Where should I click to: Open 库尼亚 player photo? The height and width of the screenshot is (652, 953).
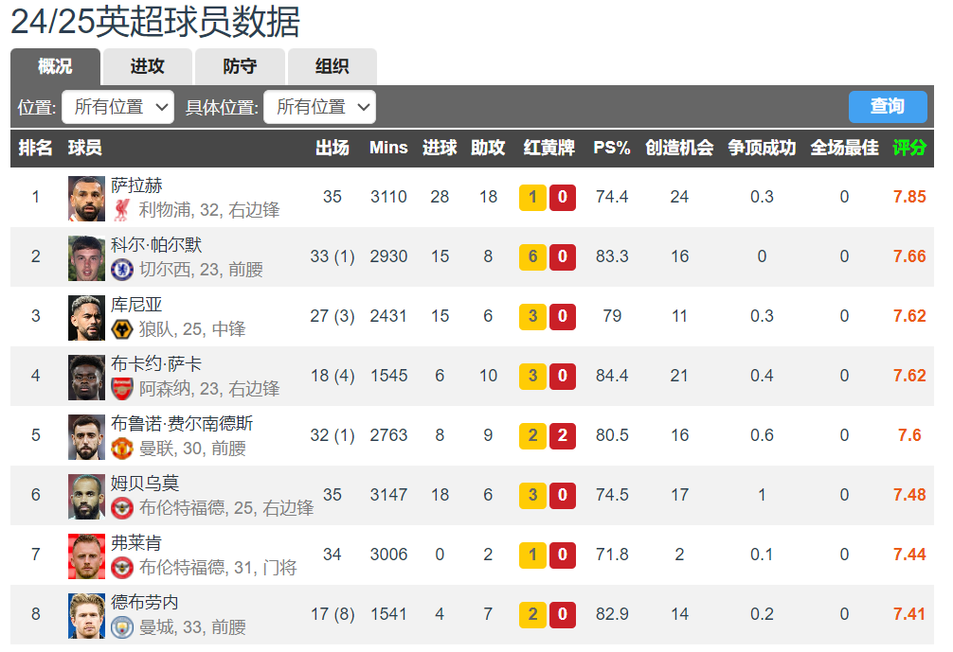86,318
